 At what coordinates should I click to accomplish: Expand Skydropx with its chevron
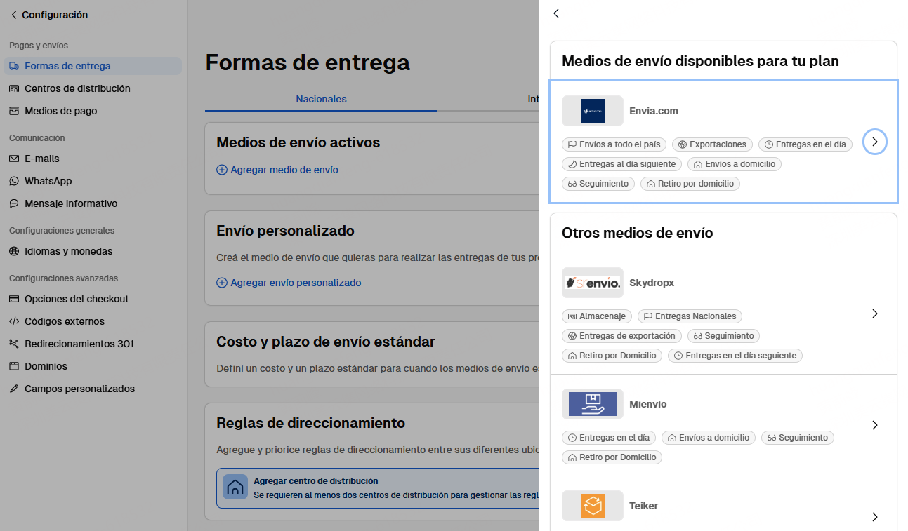coord(875,314)
